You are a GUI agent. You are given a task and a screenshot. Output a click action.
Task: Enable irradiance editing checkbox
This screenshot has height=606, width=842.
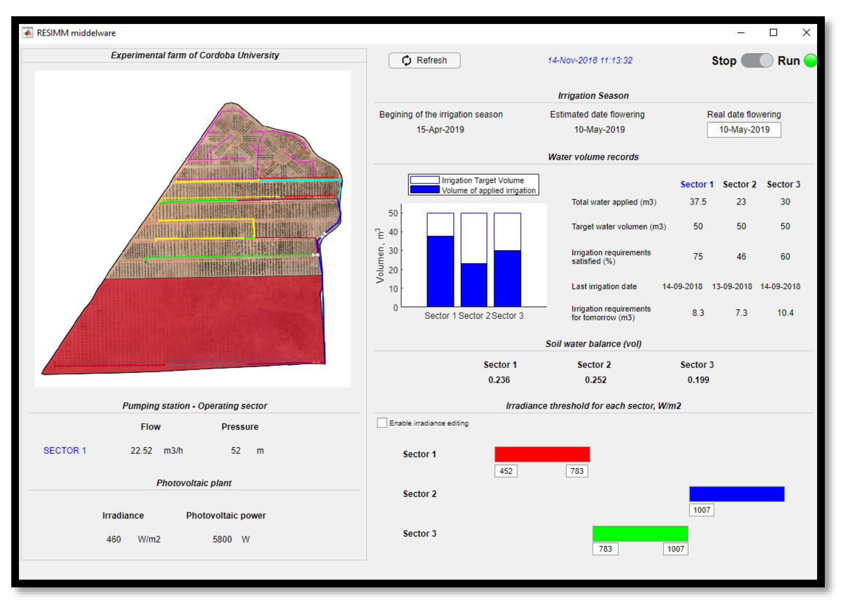(382, 423)
